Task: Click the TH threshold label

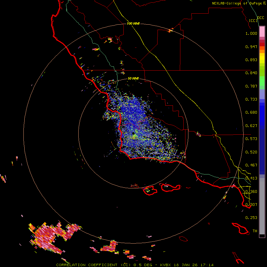Action: pyautogui.click(x=255, y=231)
